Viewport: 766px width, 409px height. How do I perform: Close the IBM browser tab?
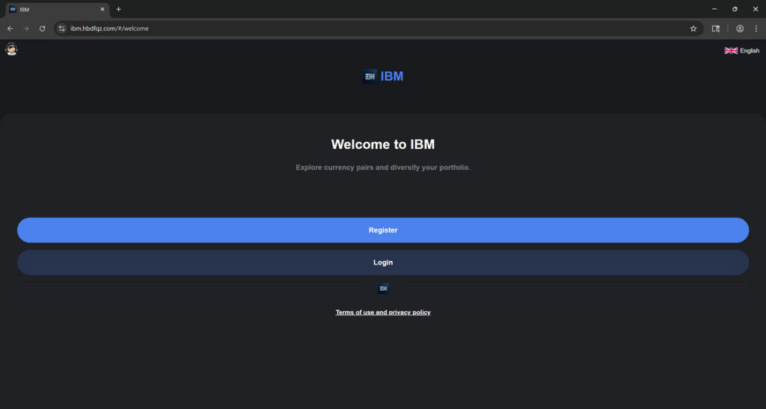point(102,9)
